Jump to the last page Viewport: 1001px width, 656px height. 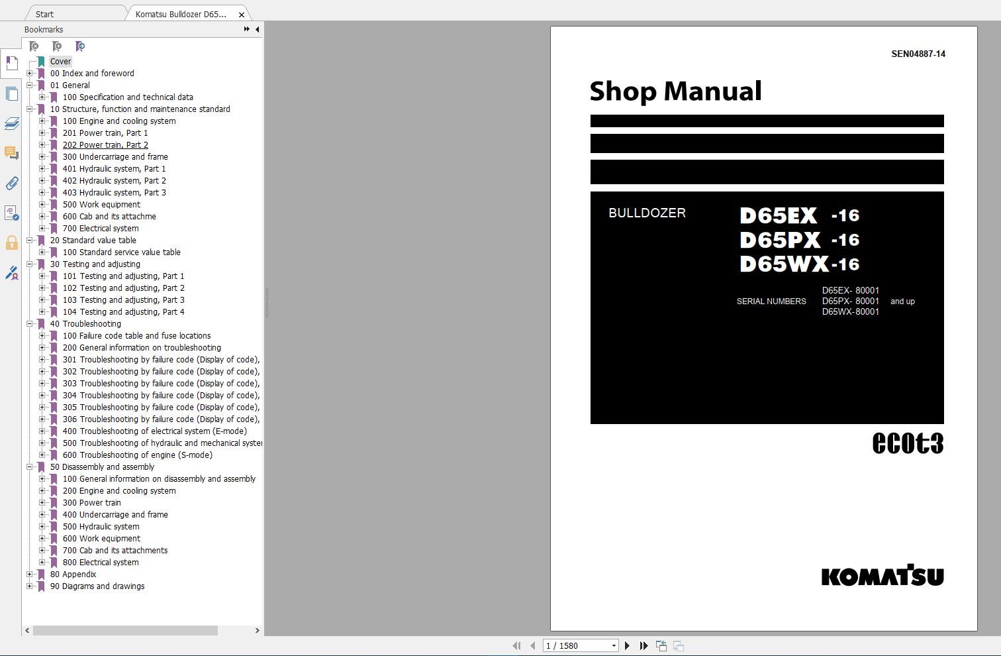tap(643, 645)
